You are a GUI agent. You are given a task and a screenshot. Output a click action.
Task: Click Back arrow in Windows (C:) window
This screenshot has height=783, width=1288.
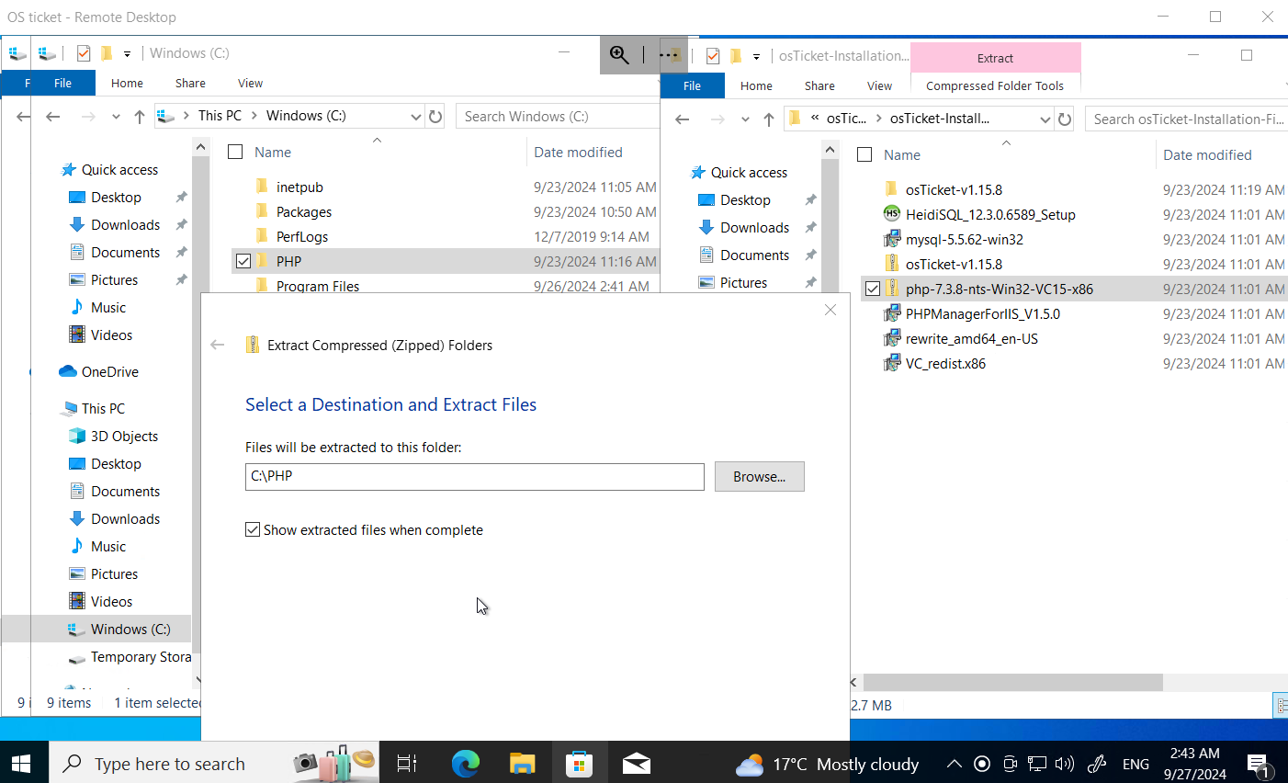[52, 117]
